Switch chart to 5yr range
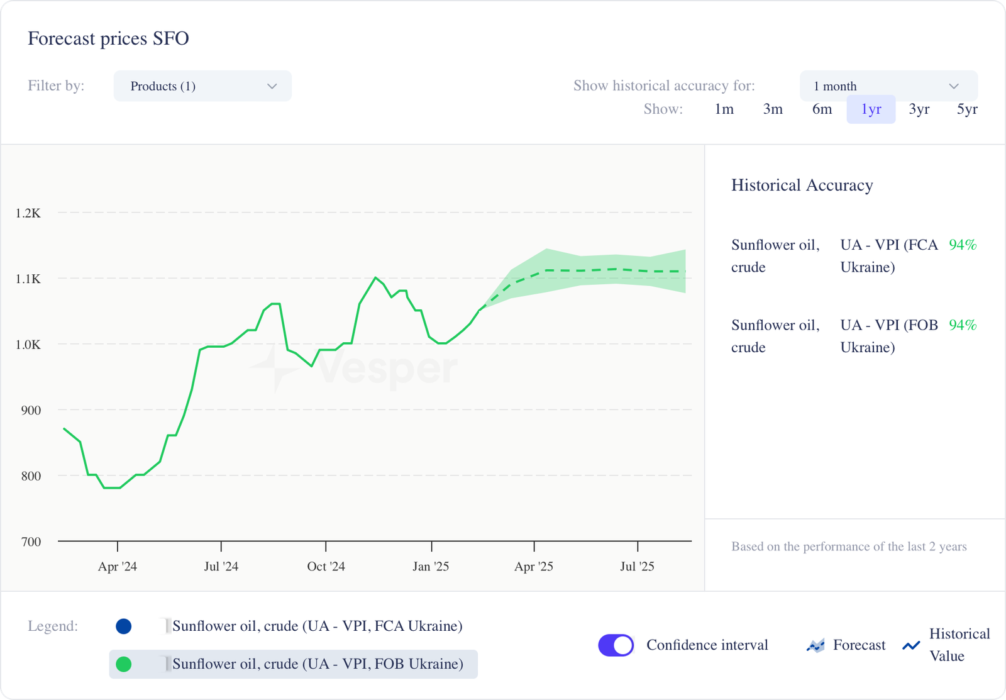 click(x=967, y=109)
